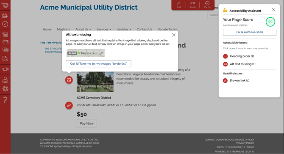Expand the Updates dropdown menu

(124, 29)
